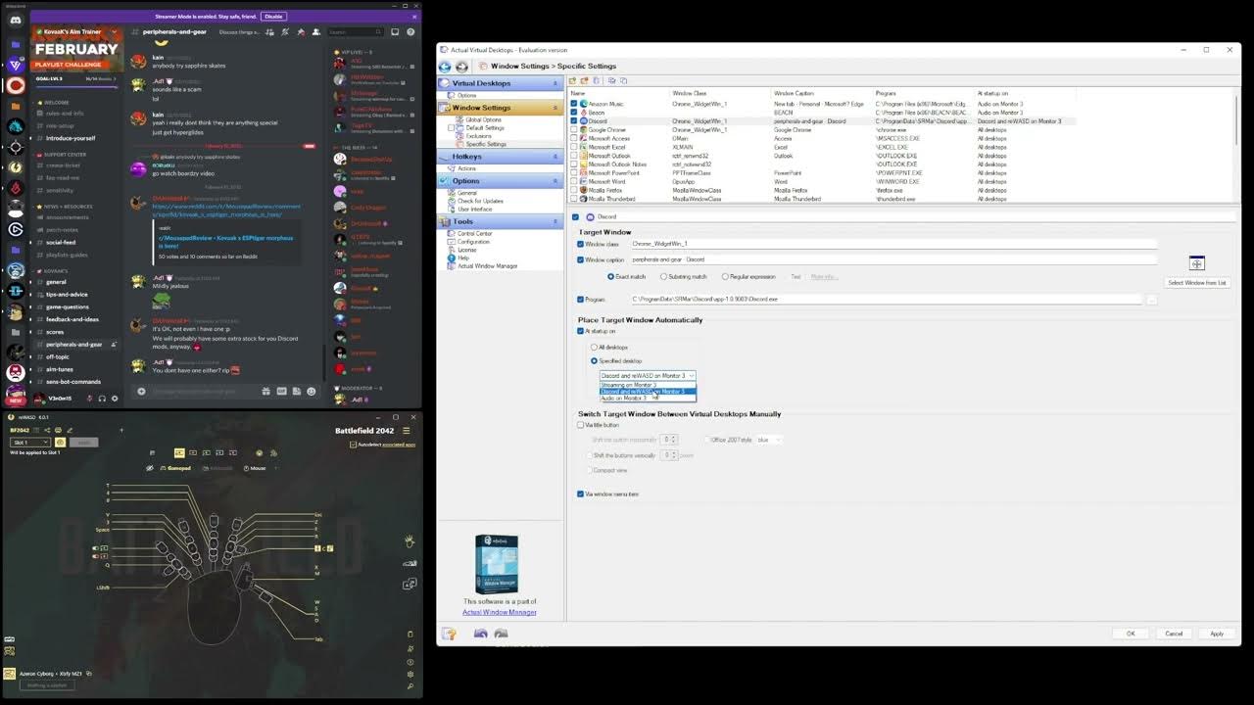Print the BF2042 config in reWASD
The width and height of the screenshot is (1254, 705).
[x=58, y=431]
